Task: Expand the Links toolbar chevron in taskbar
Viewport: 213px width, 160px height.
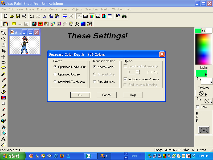Action: tap(140, 155)
